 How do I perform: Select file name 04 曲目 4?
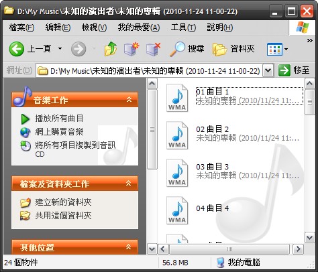pyautogui.click(x=212, y=208)
